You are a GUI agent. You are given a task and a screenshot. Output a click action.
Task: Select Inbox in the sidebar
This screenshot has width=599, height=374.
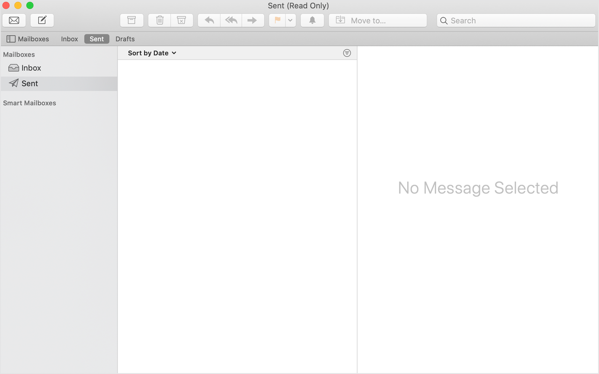tap(31, 68)
